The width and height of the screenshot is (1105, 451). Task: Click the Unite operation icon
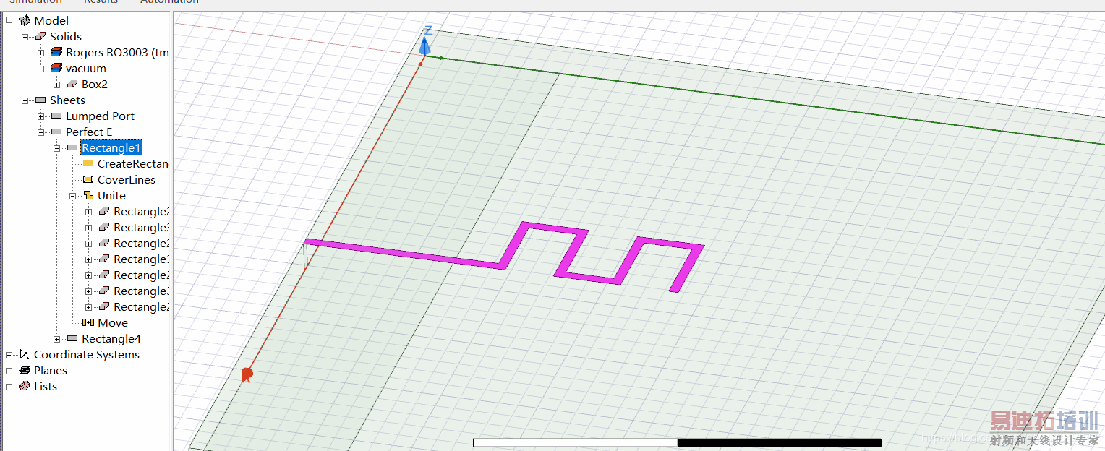click(x=88, y=195)
